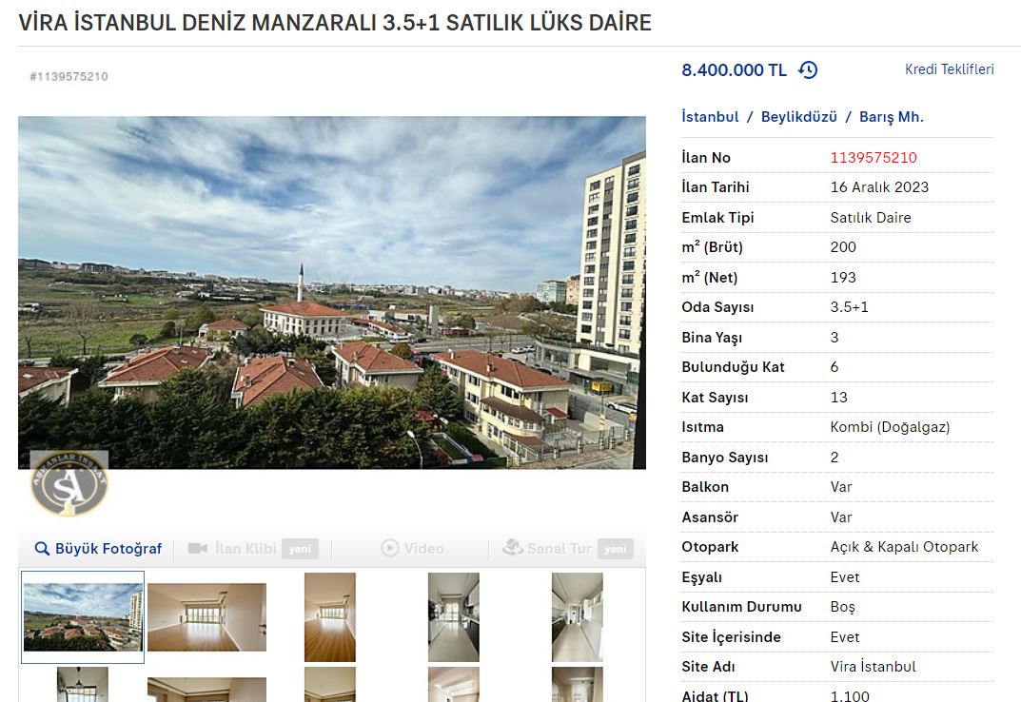Click the İlan Klibi camera icon
This screenshot has width=1021, height=702.
pos(198,548)
